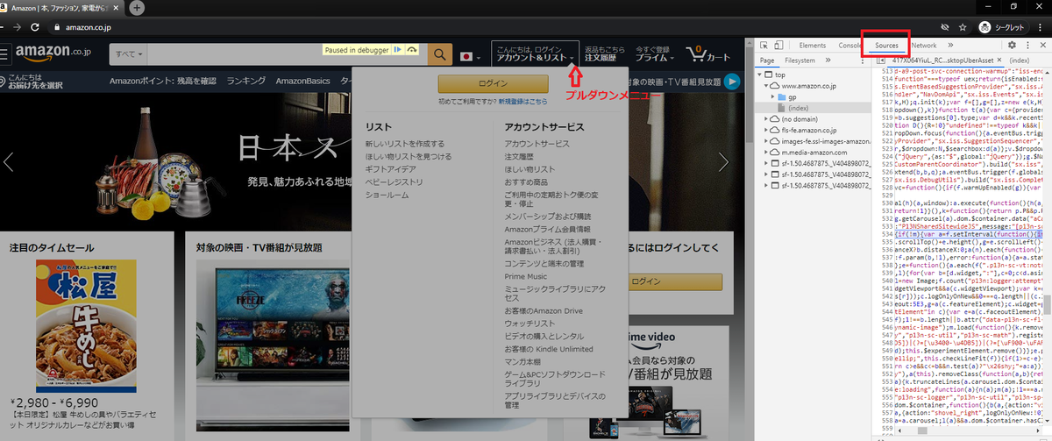The image size is (1052, 441).
Task: Click the carousel next arrow on banner
Action: (x=723, y=161)
